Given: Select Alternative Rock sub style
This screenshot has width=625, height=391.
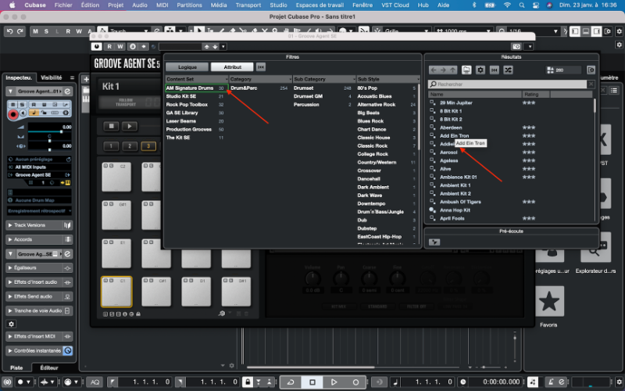Looking at the screenshot, I should coord(387,105).
